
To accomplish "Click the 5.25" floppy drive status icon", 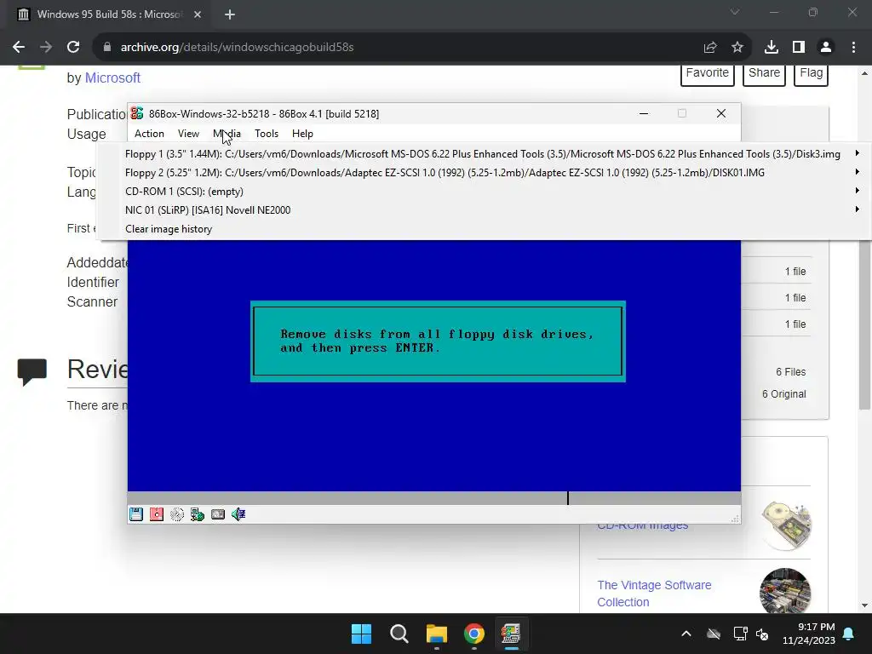I will click(x=157, y=514).
